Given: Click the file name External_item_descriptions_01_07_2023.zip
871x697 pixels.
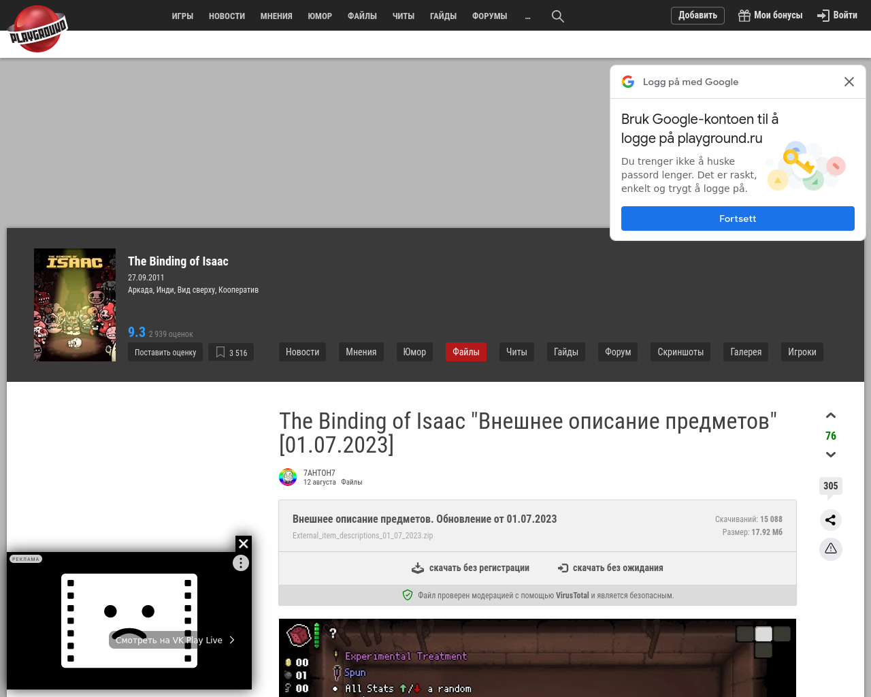Looking at the screenshot, I should [x=363, y=536].
